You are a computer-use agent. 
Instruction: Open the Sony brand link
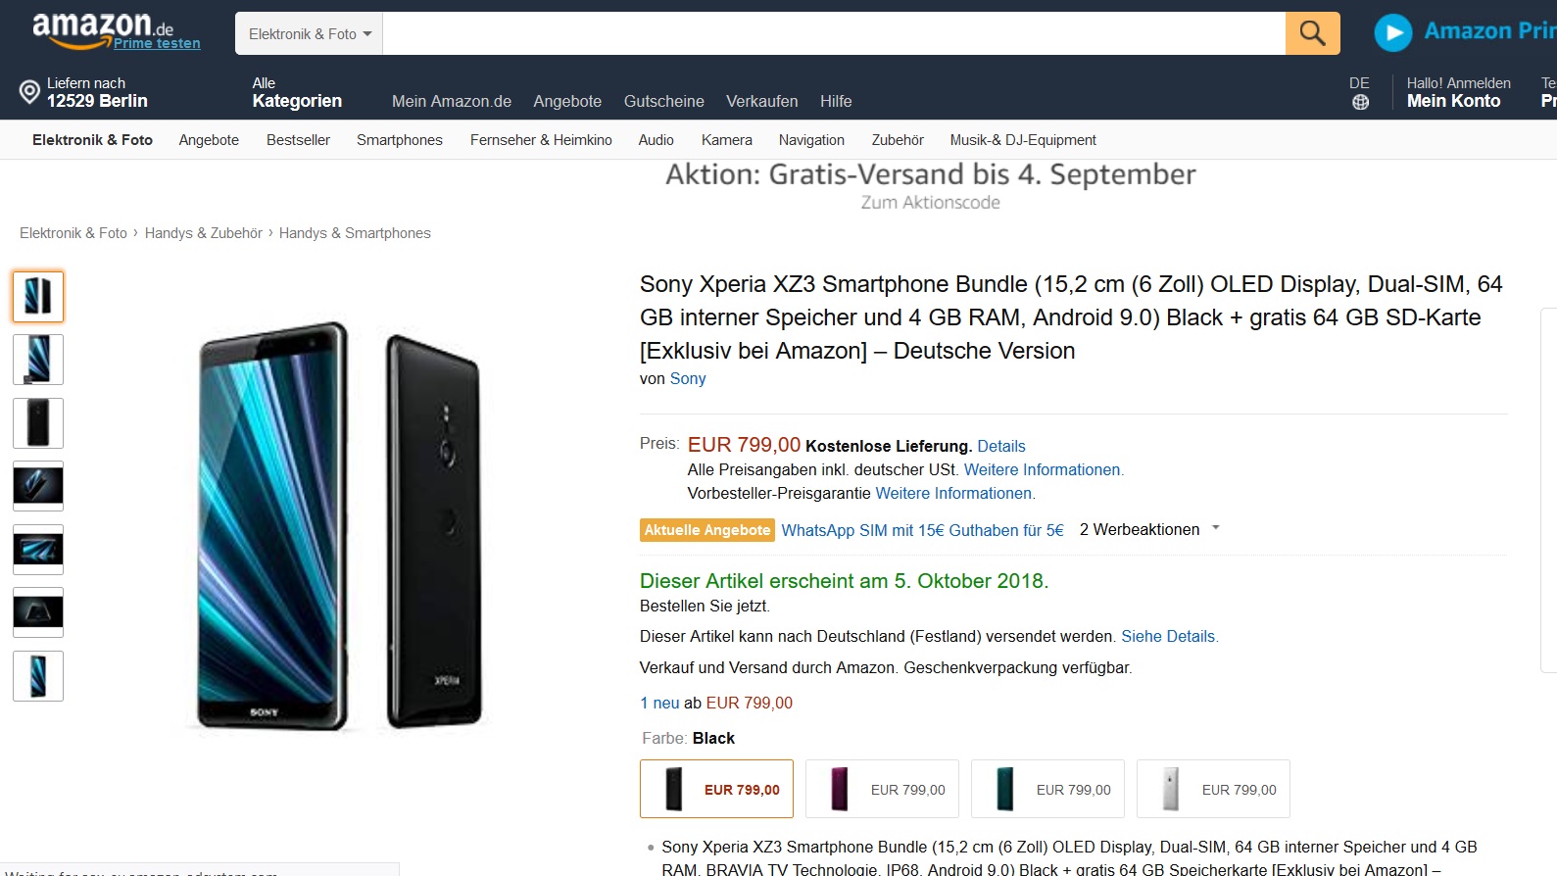687,378
